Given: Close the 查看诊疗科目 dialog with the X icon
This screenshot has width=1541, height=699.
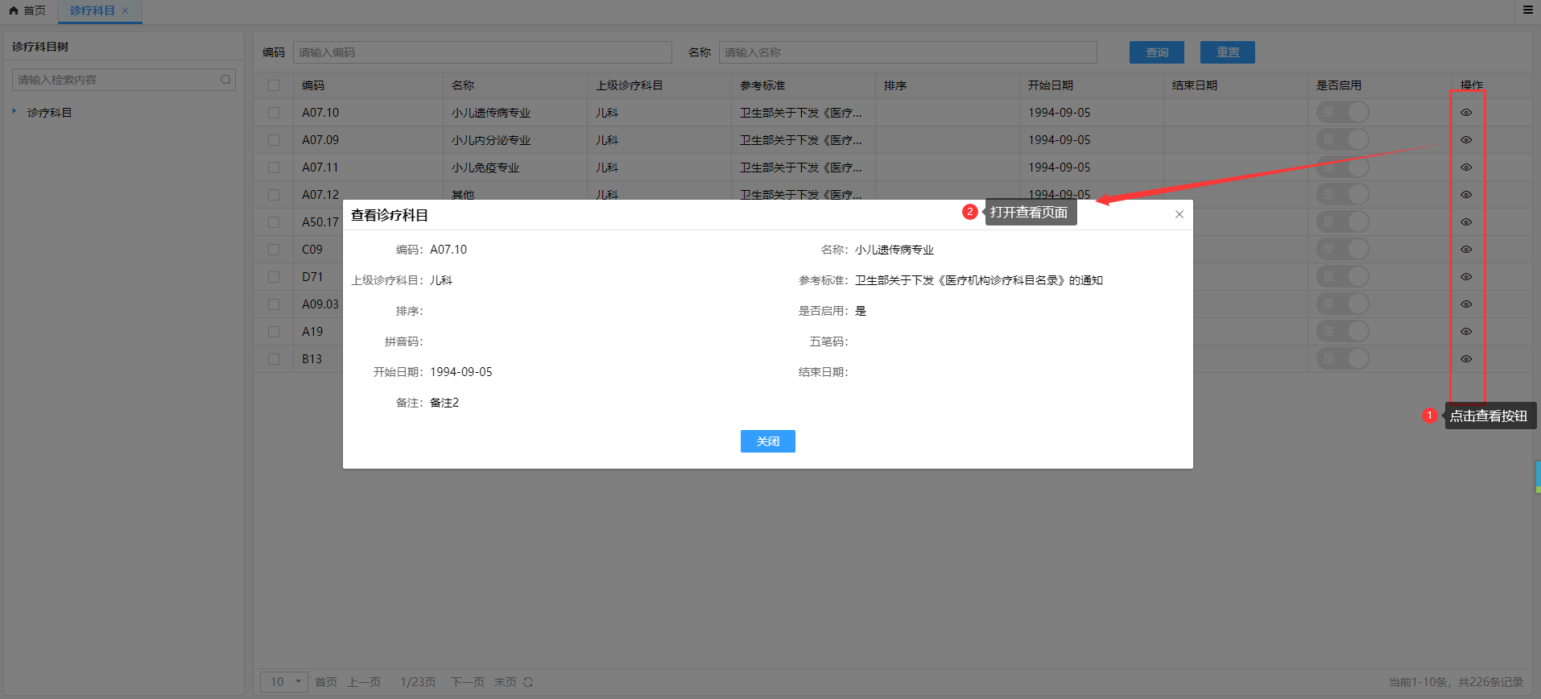Looking at the screenshot, I should click(x=1179, y=214).
